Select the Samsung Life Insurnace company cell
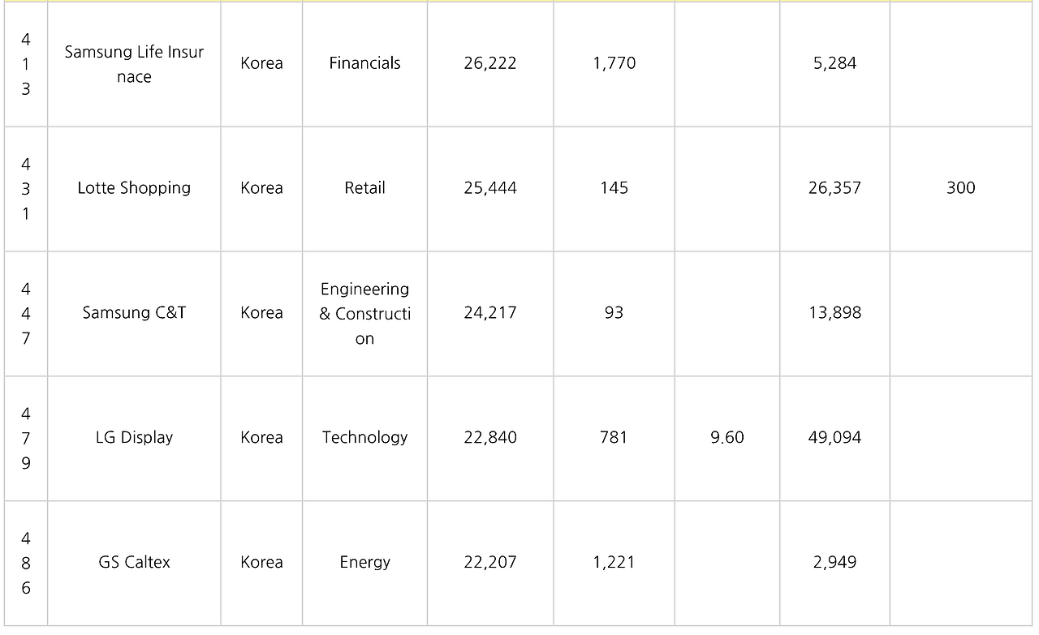This screenshot has height=635, width=1039. tap(134, 63)
